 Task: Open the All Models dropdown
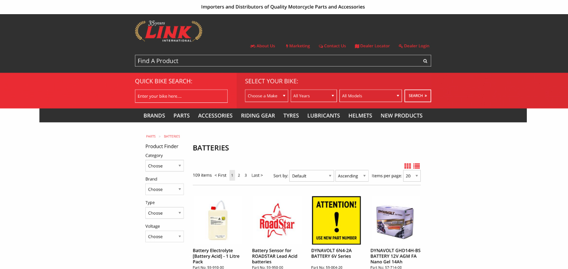[x=371, y=96]
